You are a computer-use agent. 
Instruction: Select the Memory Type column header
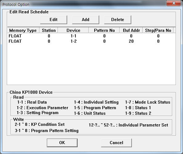click(x=23, y=30)
